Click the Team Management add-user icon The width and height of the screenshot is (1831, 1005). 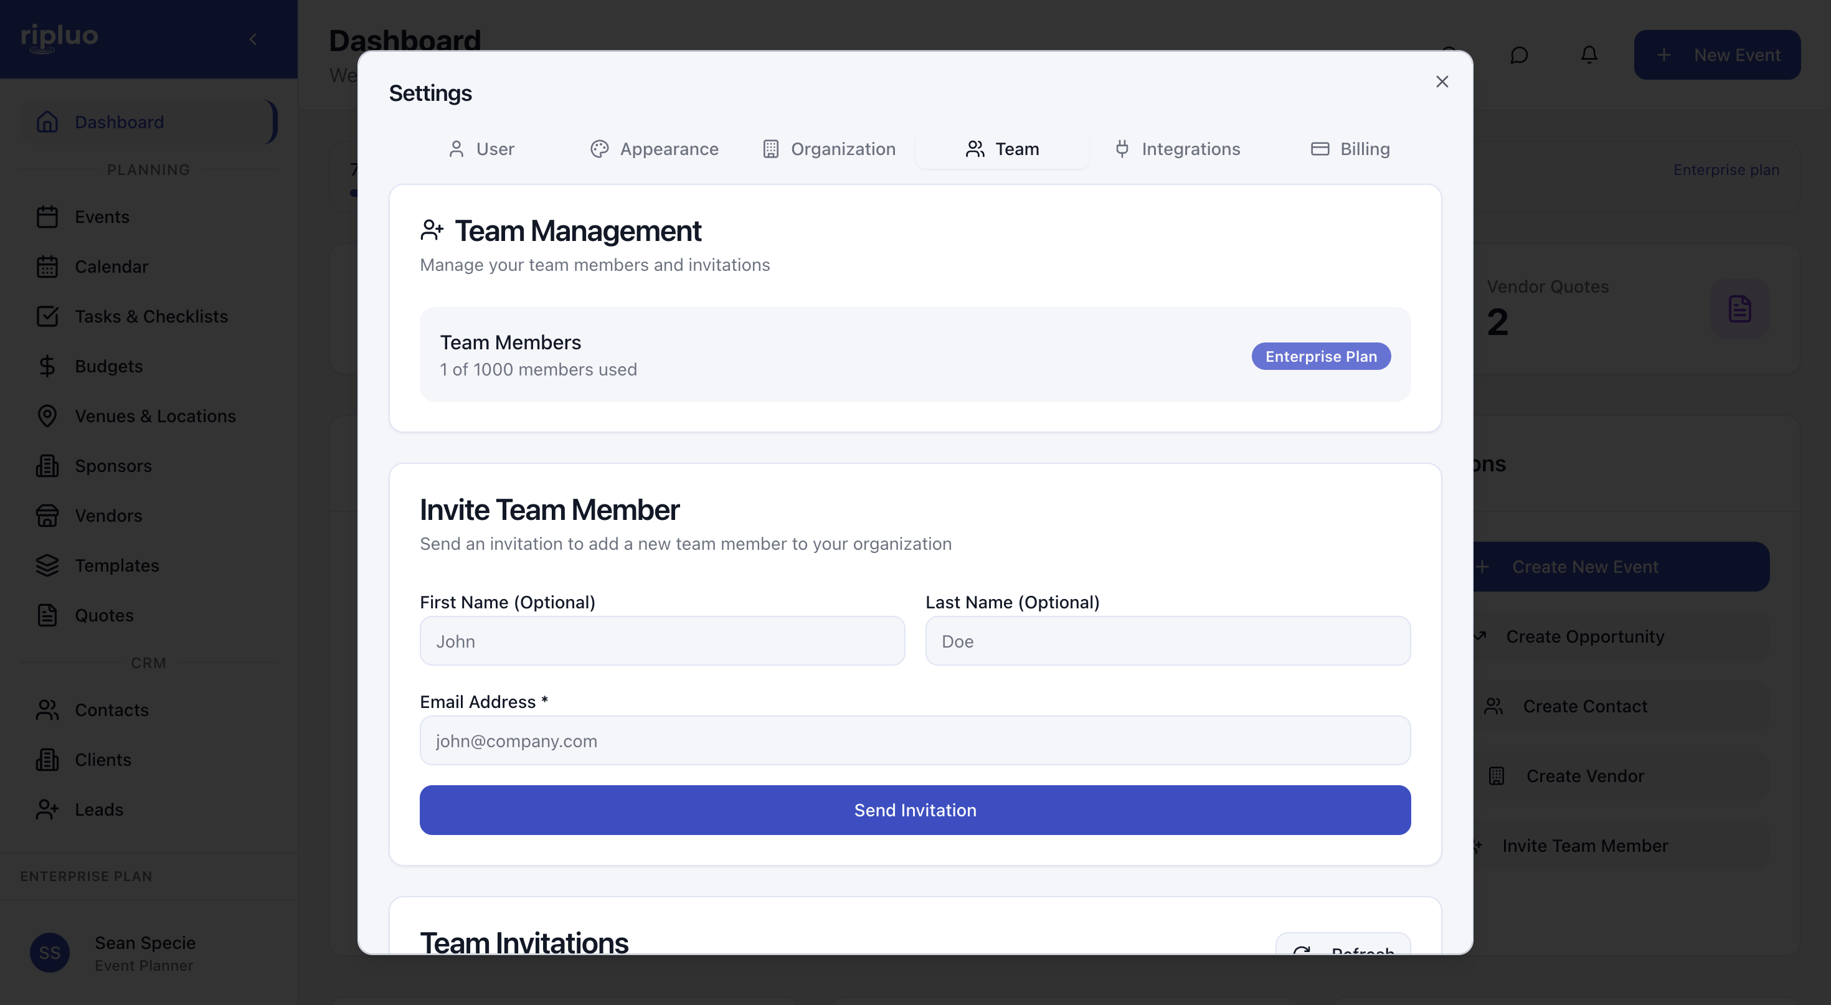pos(432,230)
